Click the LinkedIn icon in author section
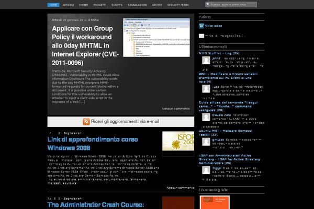Screen dimensions: 314x209 click(x=201, y=26)
